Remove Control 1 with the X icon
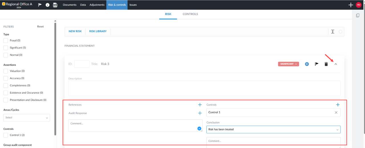Screen dimensions: 365x148 pos(336,112)
